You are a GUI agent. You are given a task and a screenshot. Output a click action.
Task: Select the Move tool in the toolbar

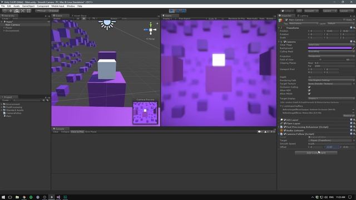click(11, 11)
